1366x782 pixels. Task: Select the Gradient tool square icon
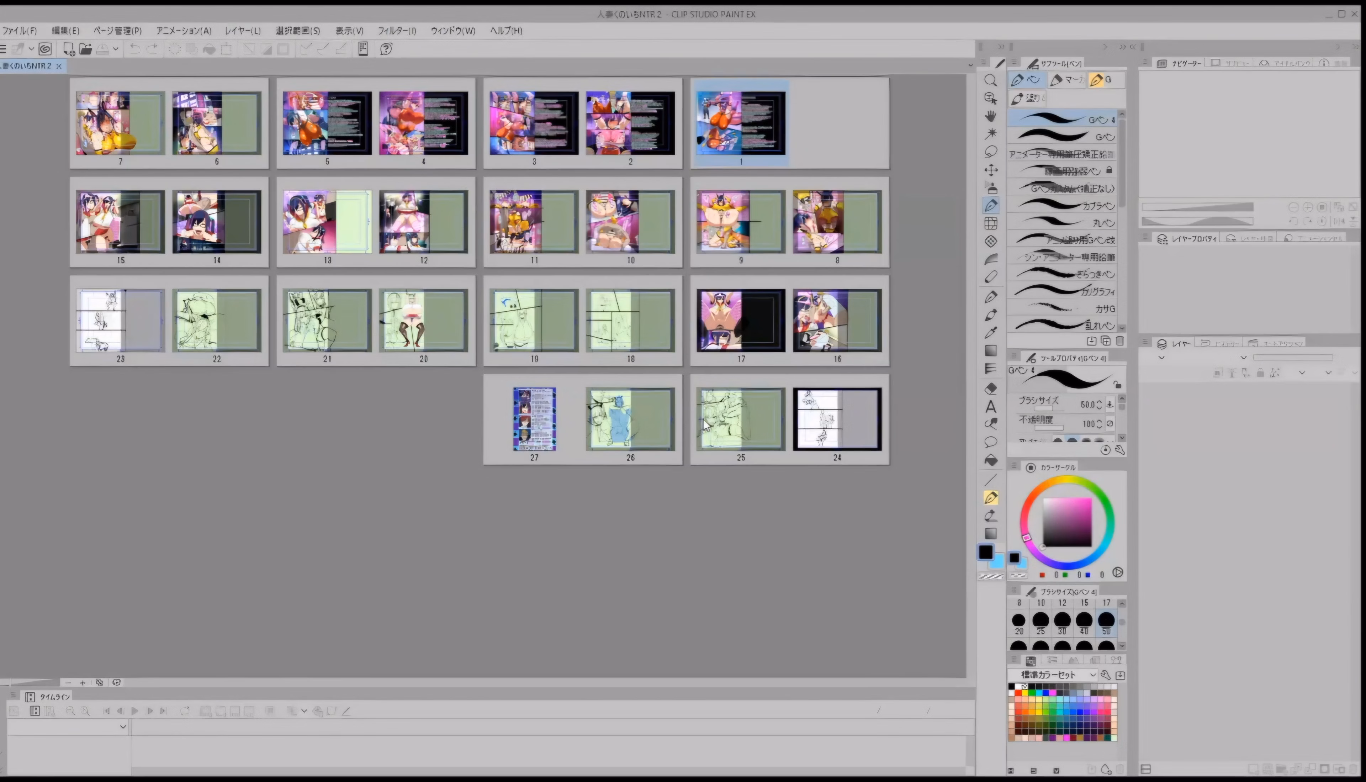[x=991, y=351]
